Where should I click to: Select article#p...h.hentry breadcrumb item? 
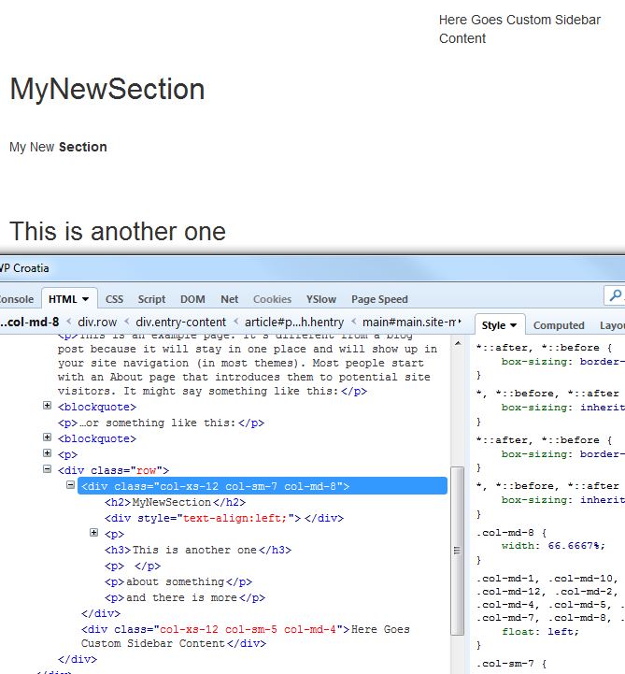(294, 322)
